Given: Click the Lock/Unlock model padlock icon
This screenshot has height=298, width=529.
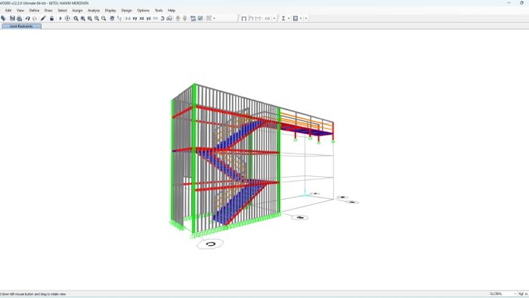Looking at the screenshot, I should click(51, 18).
